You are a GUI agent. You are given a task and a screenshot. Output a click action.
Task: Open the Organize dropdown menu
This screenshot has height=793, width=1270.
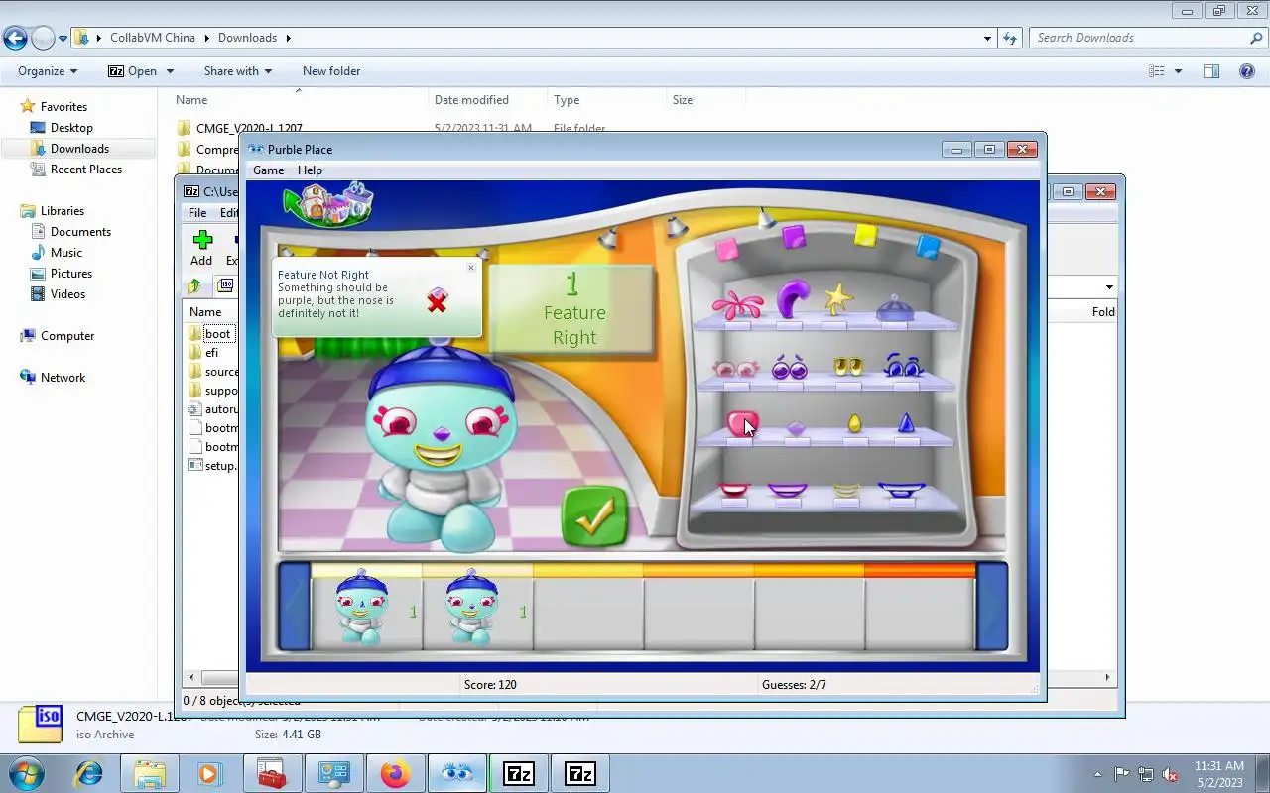48,71
